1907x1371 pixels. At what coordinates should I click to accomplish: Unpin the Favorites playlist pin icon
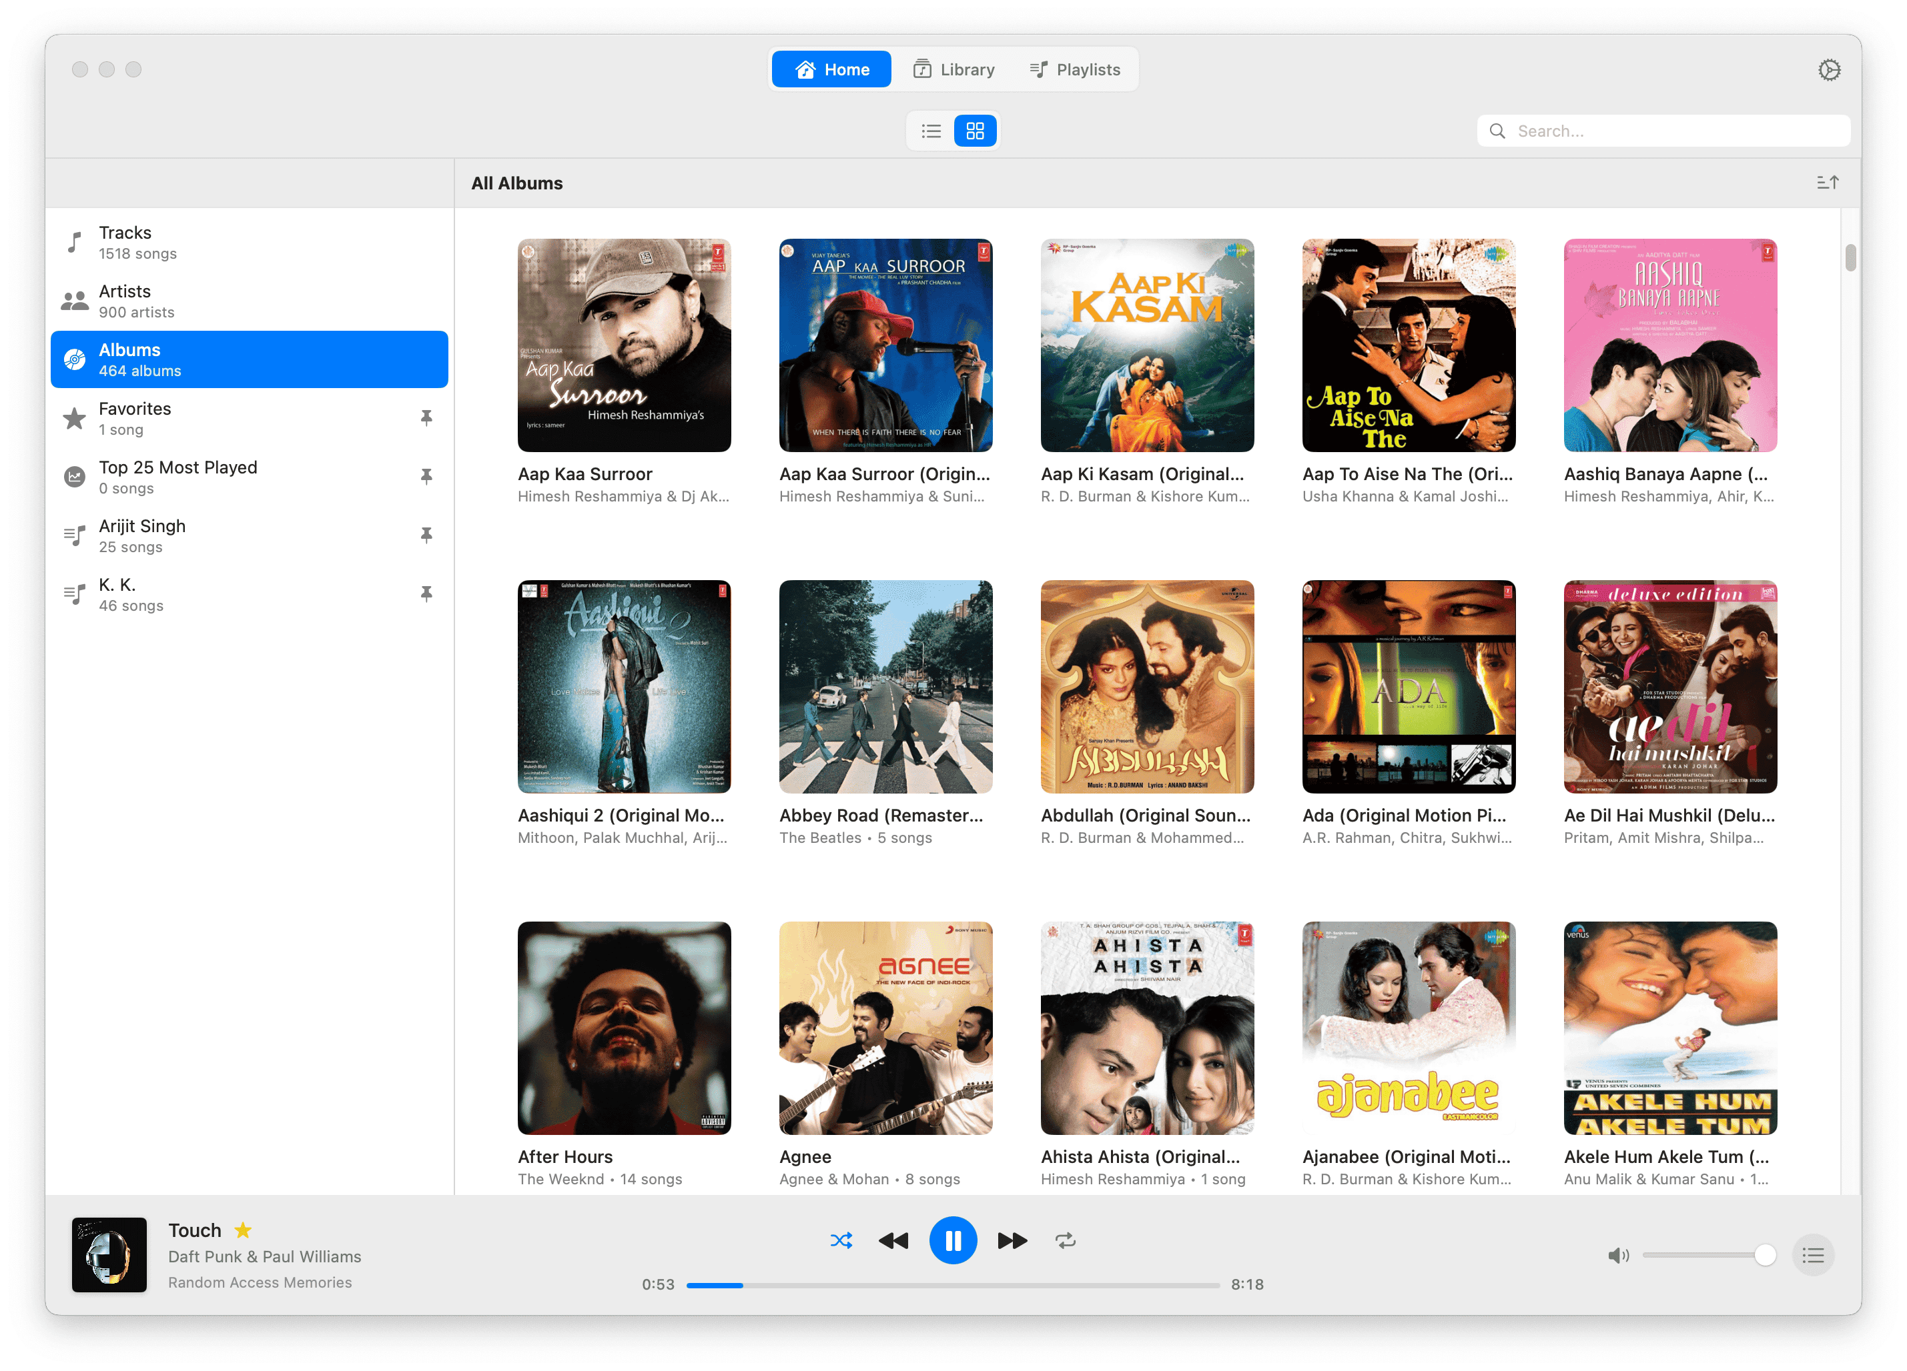pos(426,417)
